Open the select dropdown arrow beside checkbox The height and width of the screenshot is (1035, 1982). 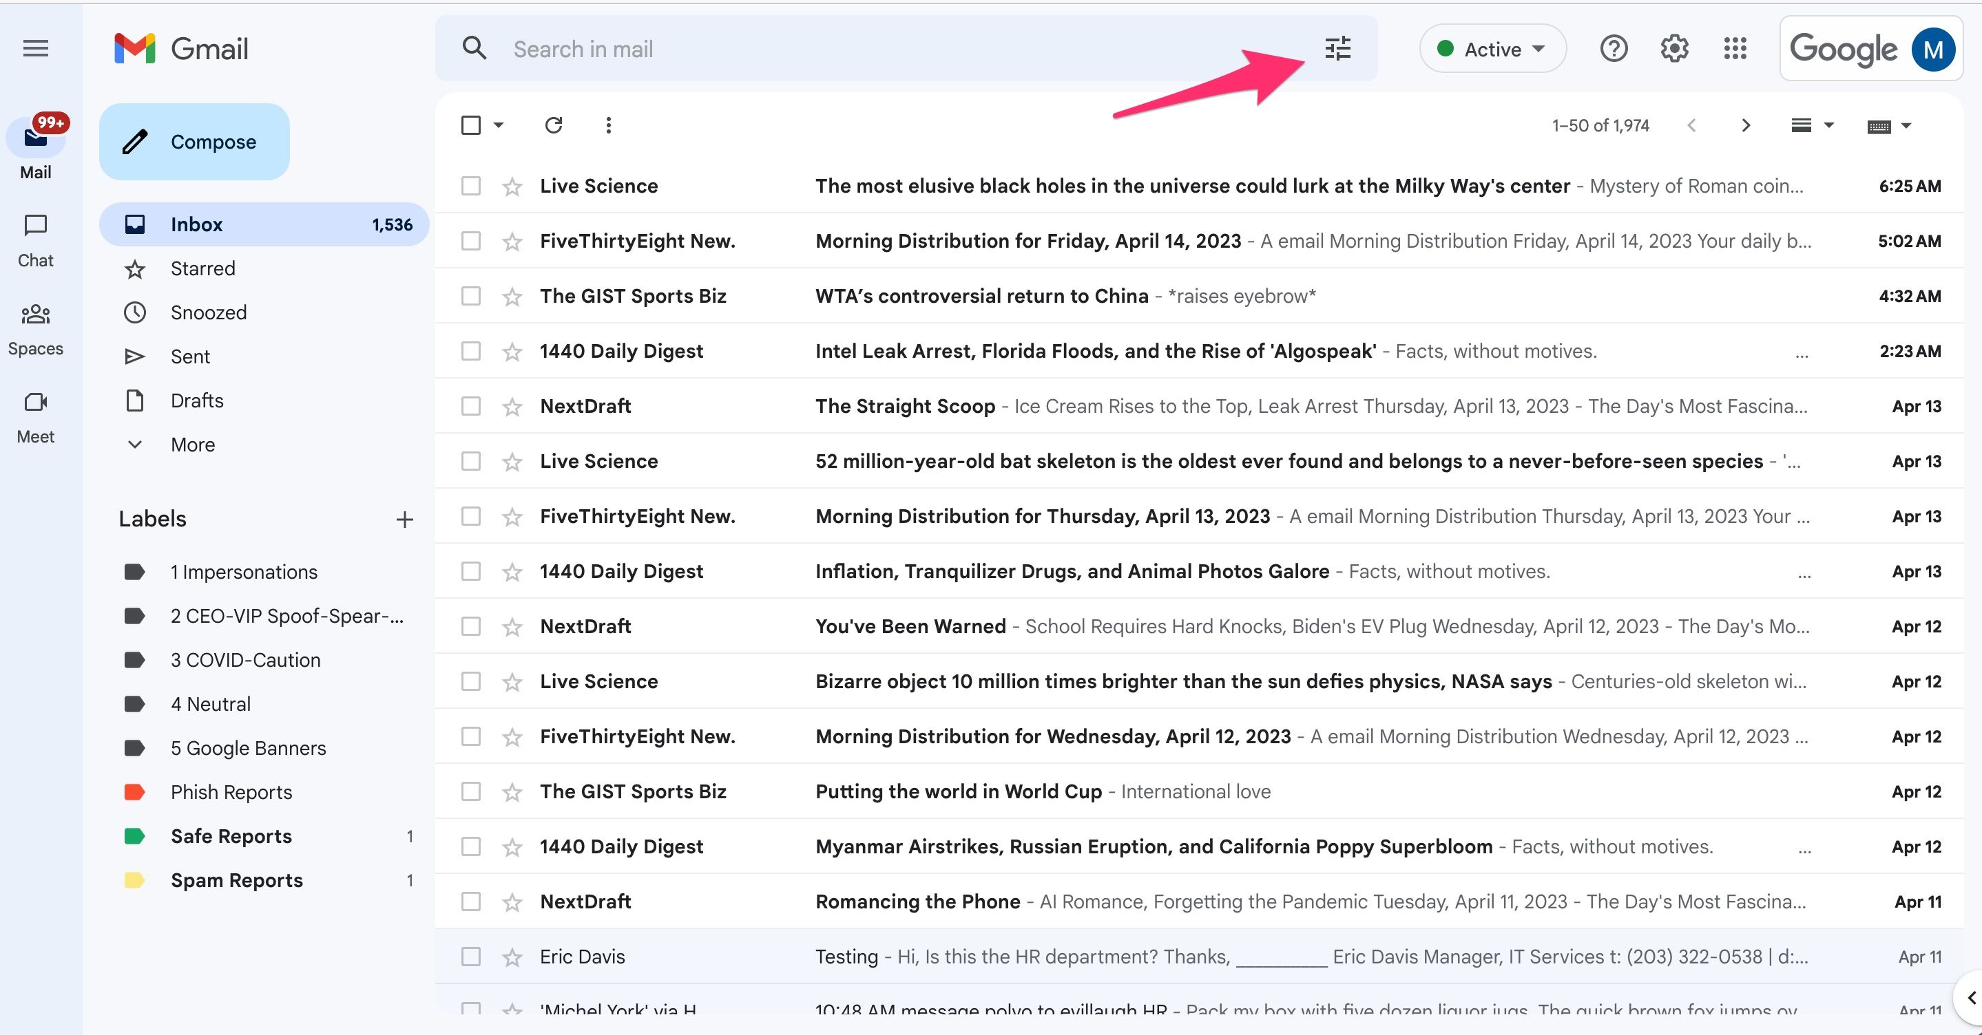coord(499,125)
